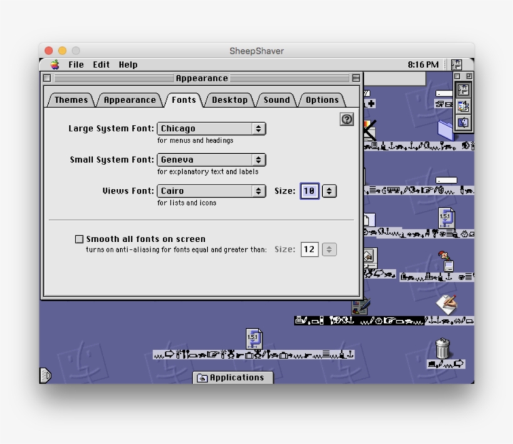This screenshot has width=513, height=444.
Task: Open the Sound tab
Action: tap(277, 99)
